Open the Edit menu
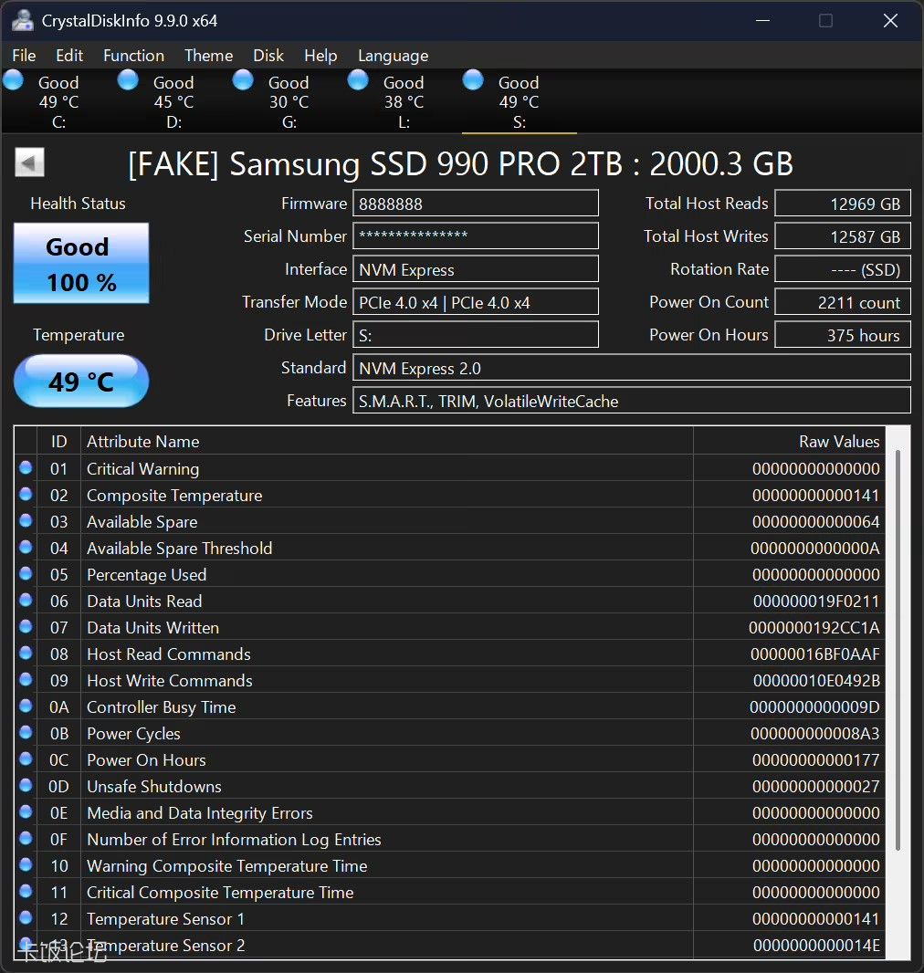The image size is (924, 973). click(x=68, y=56)
